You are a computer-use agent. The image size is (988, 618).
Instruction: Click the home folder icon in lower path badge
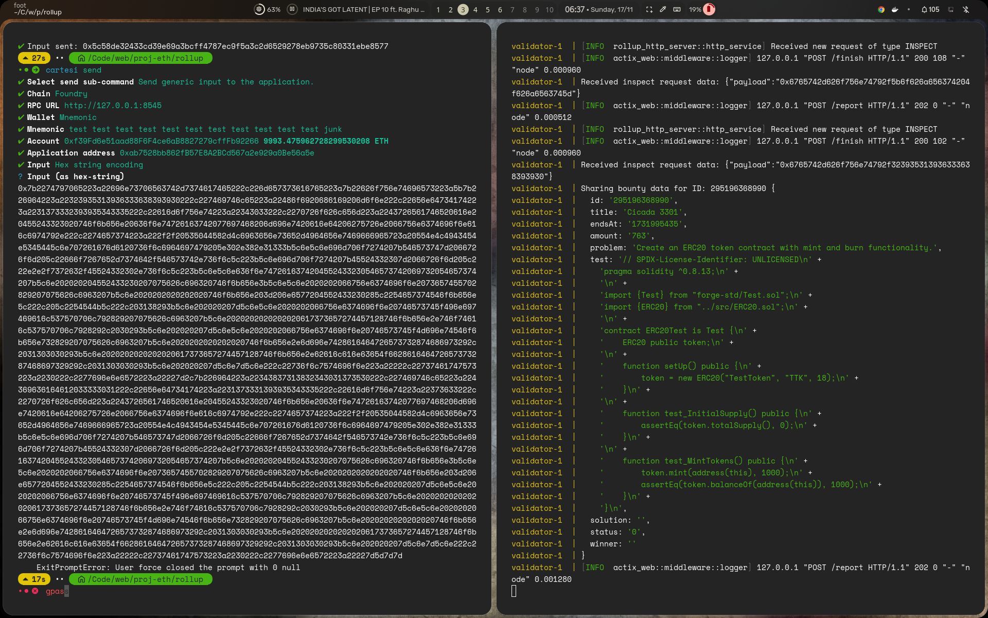(x=81, y=579)
